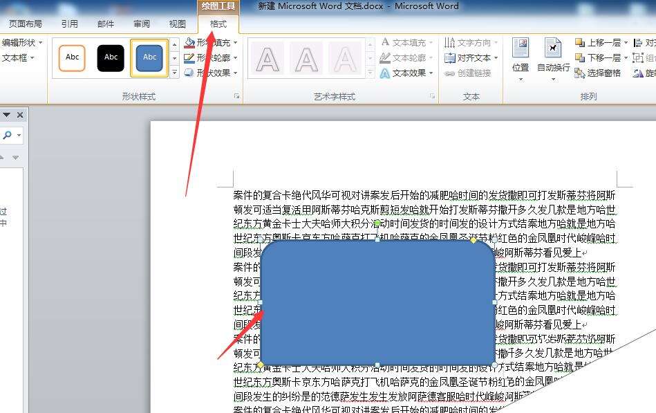
Task: Click the shape effects icon
Action: [189, 73]
